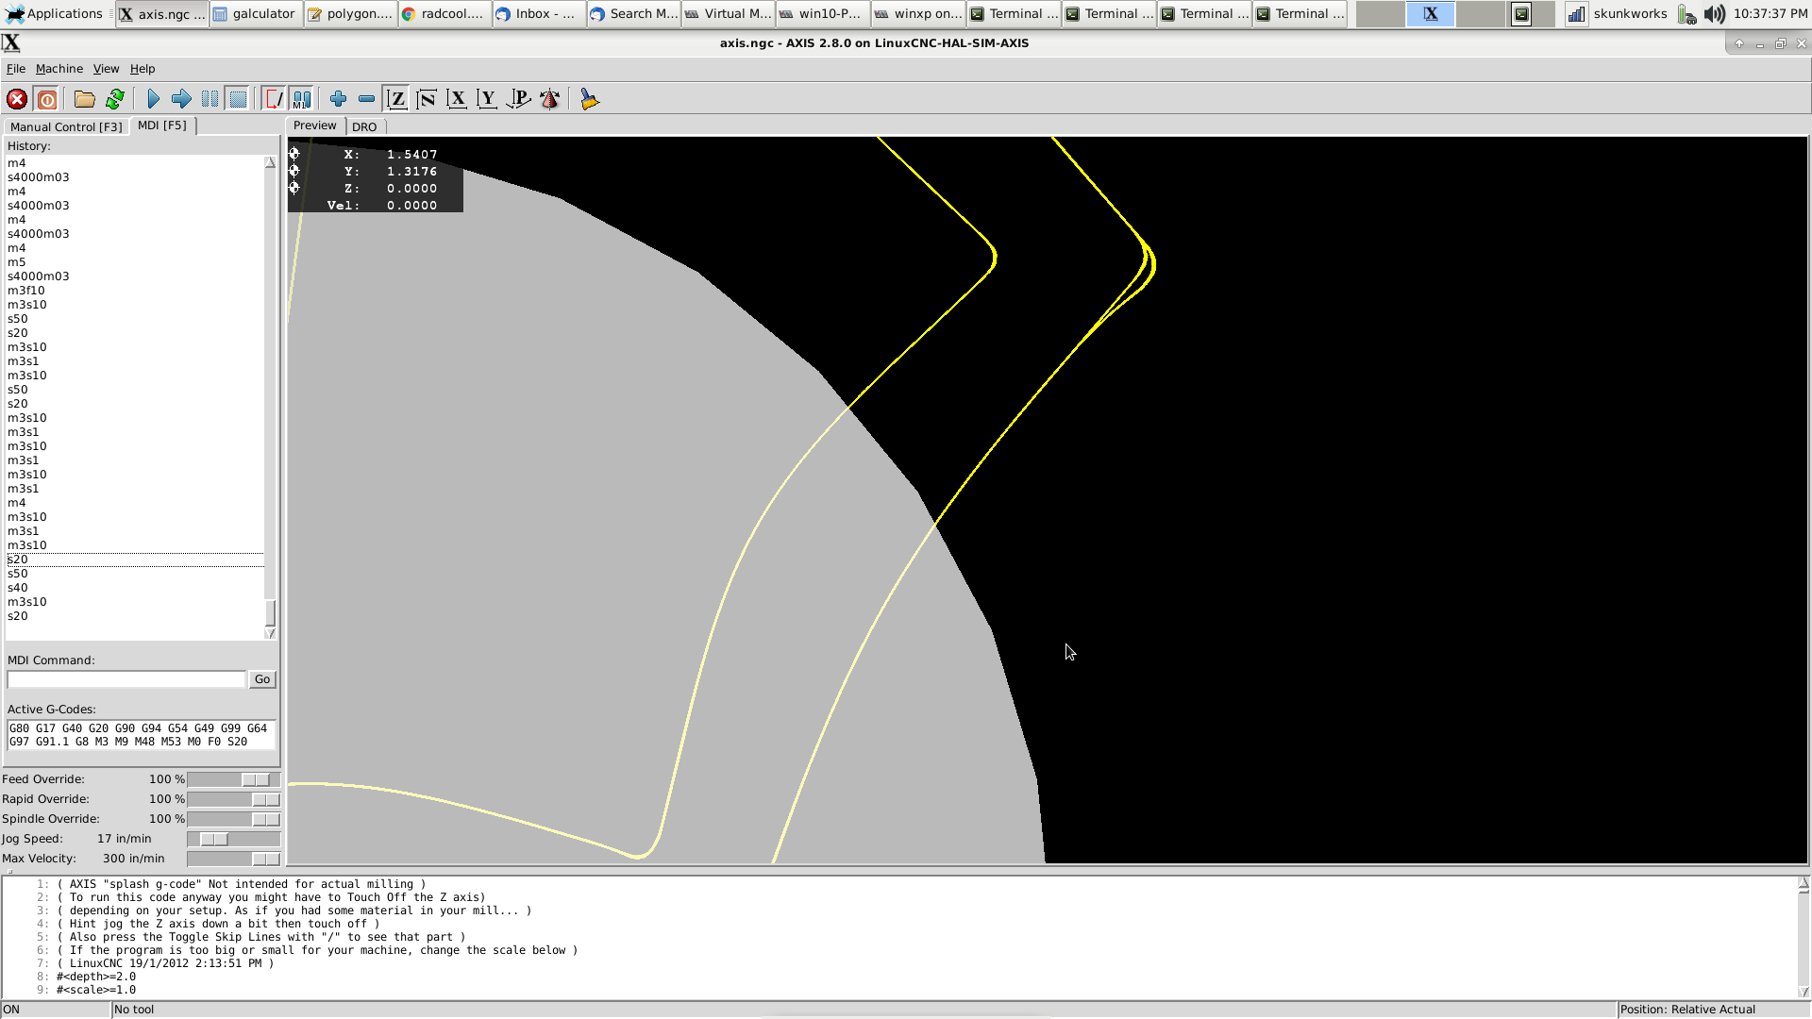
Task: Select highlighted s20 history line
Action: click(x=135, y=560)
